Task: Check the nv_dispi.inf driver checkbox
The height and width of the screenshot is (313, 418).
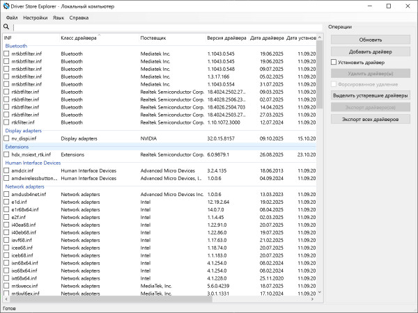Action: pyautogui.click(x=7, y=138)
